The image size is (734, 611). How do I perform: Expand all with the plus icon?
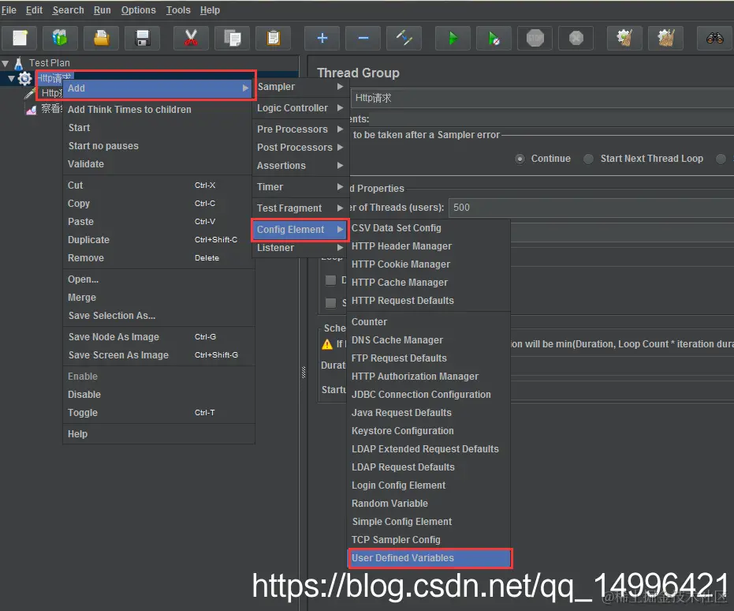[322, 38]
